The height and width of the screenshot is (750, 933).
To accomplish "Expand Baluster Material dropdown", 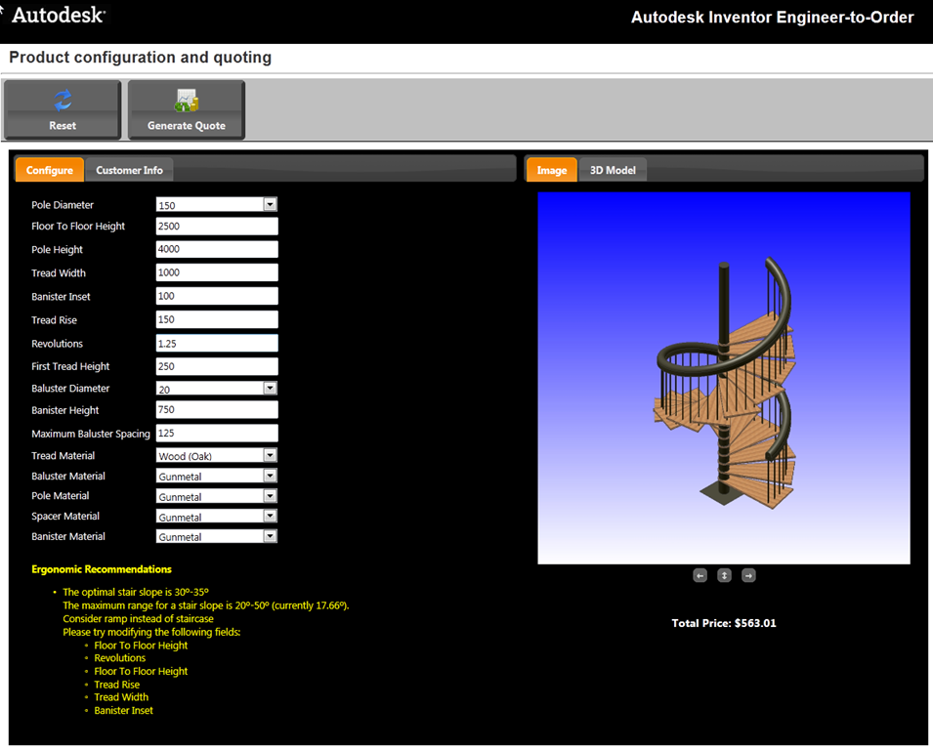I will [270, 477].
